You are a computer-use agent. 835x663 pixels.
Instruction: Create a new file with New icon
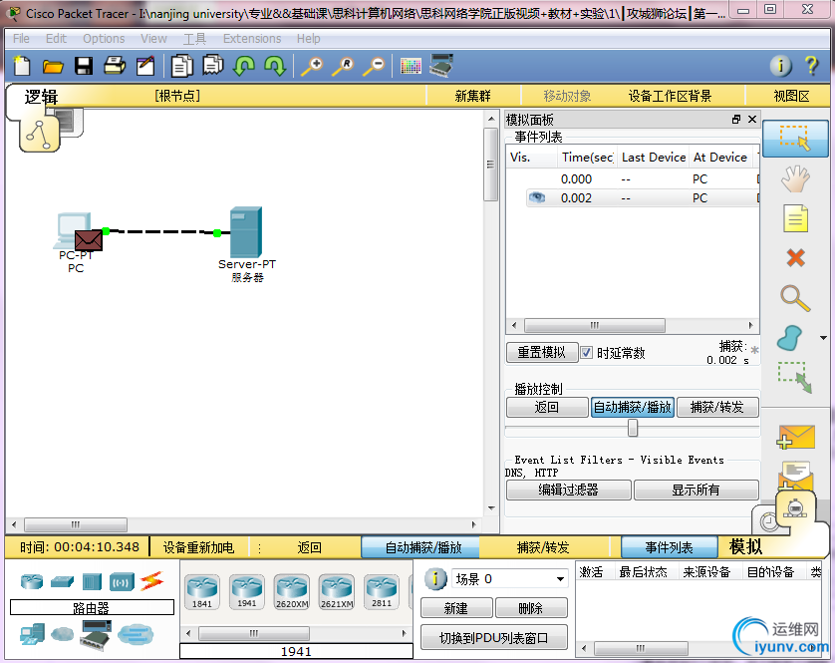click(21, 66)
